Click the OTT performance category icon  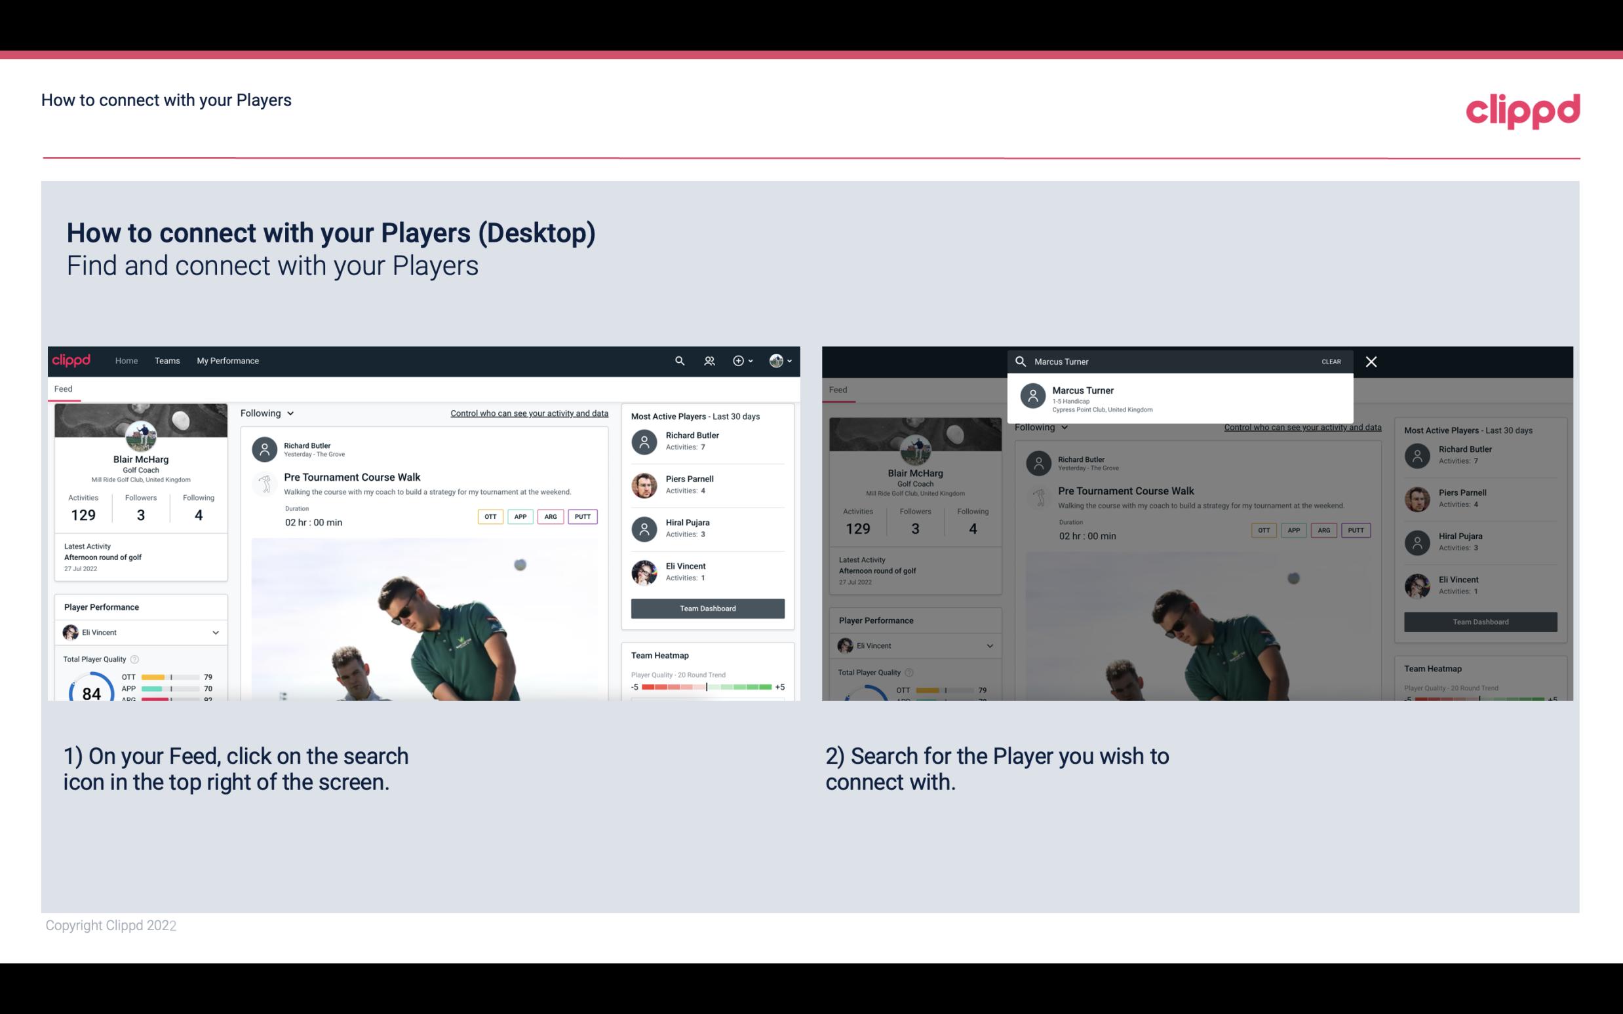click(x=487, y=516)
